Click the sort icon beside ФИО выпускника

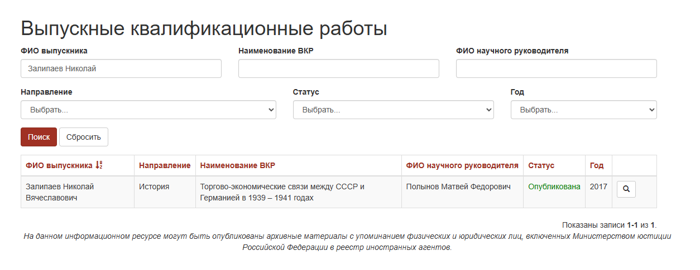99,165
